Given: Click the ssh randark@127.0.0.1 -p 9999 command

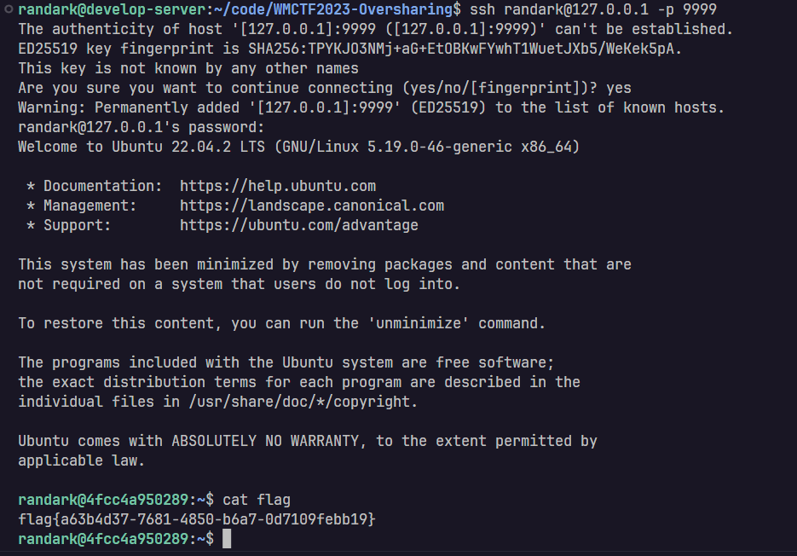Looking at the screenshot, I should click(x=592, y=9).
